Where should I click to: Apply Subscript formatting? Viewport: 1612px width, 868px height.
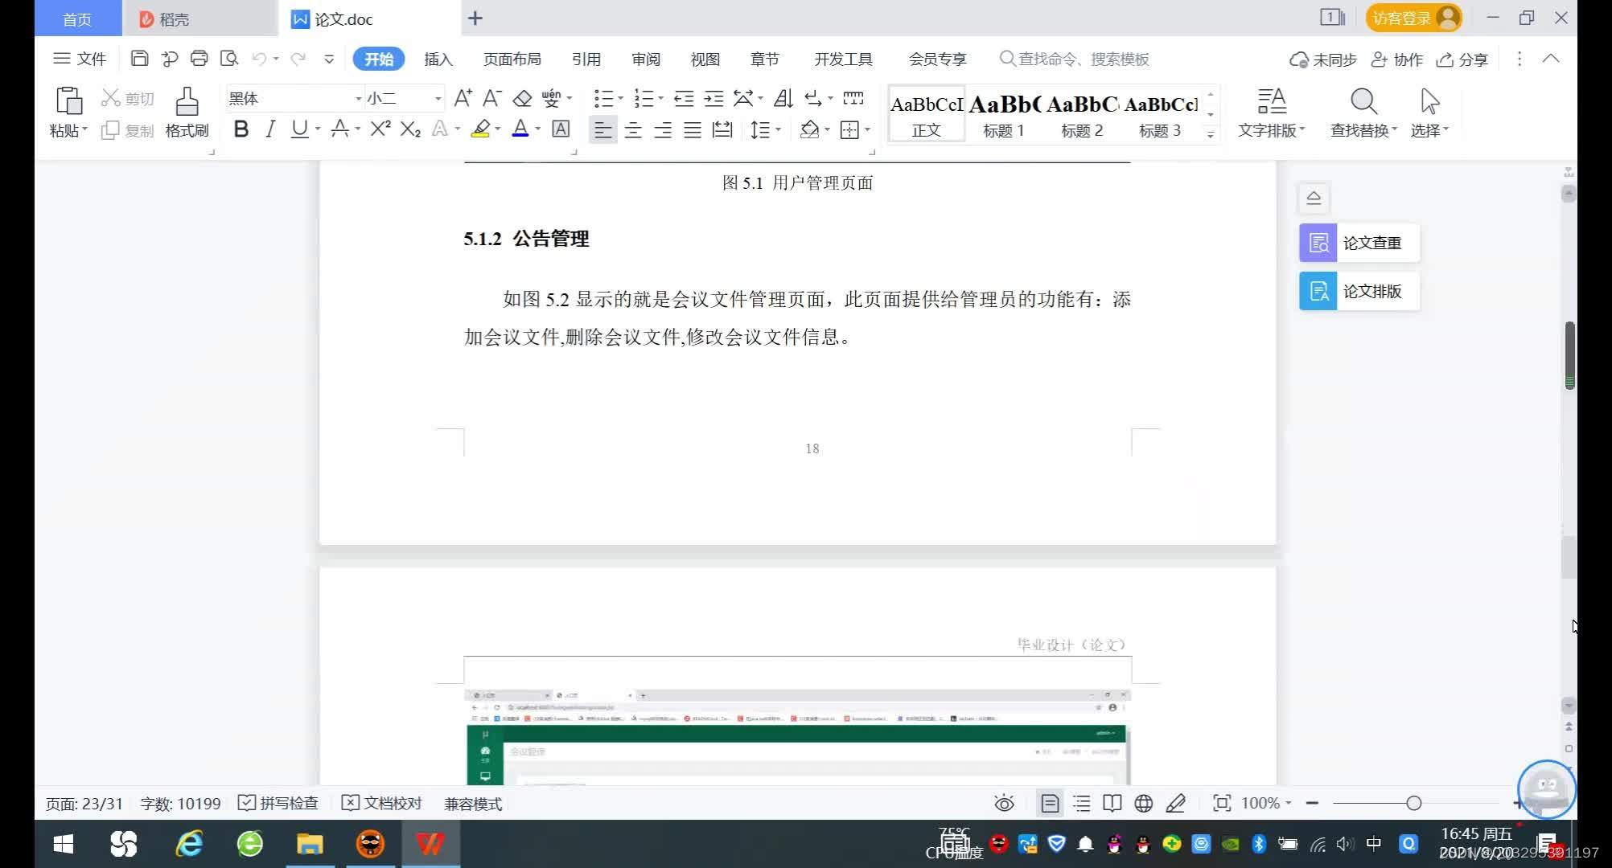[x=410, y=129]
